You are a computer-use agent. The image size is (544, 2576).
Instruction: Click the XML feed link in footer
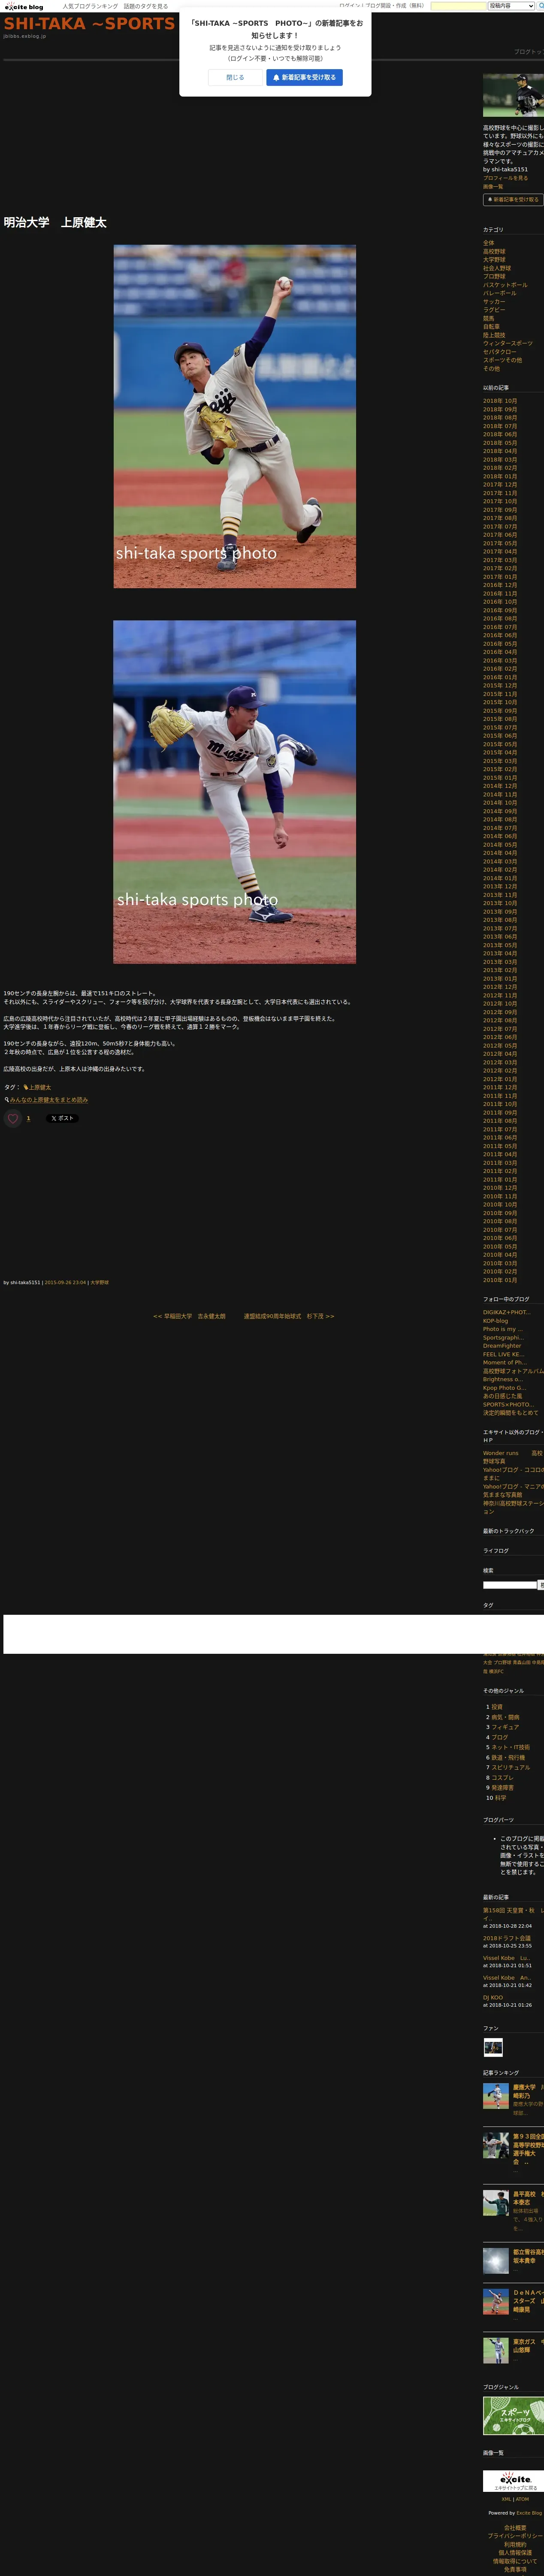tap(507, 2499)
